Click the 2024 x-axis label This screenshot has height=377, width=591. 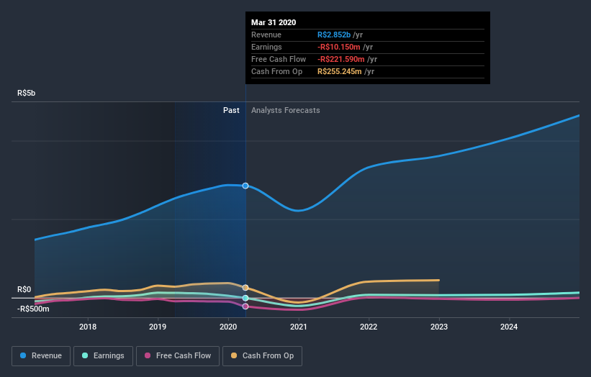coord(509,327)
